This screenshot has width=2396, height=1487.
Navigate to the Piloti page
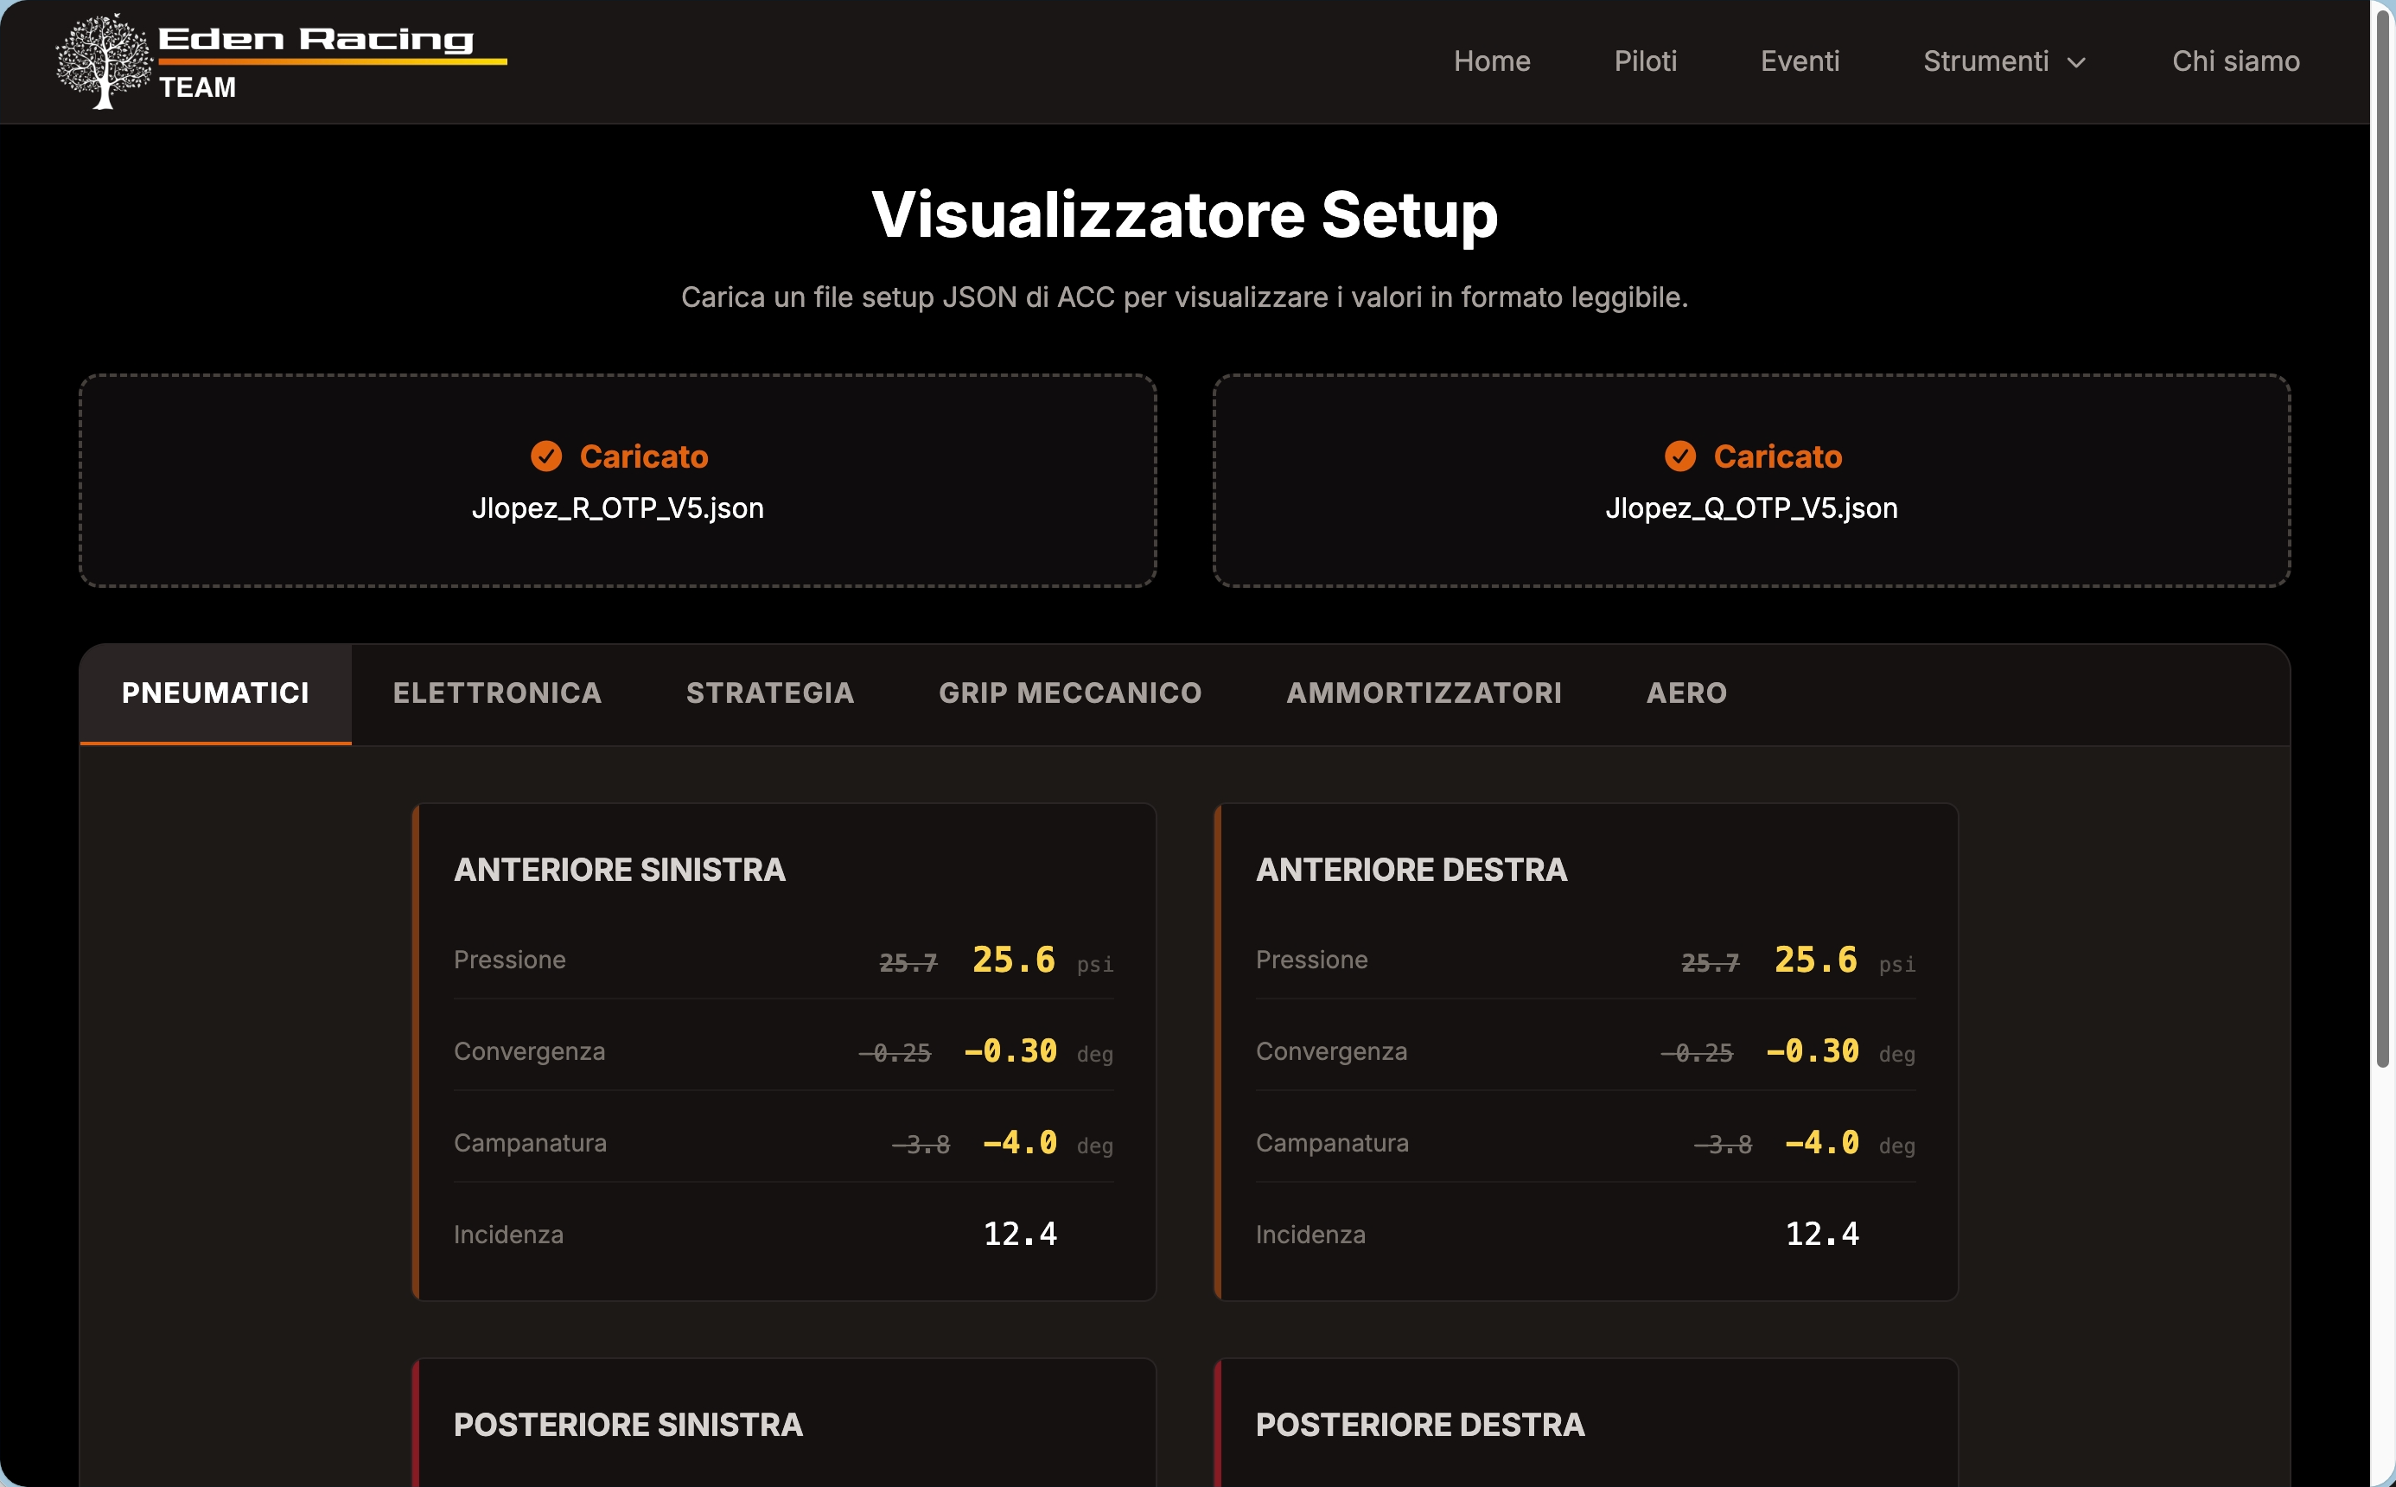click(1646, 61)
